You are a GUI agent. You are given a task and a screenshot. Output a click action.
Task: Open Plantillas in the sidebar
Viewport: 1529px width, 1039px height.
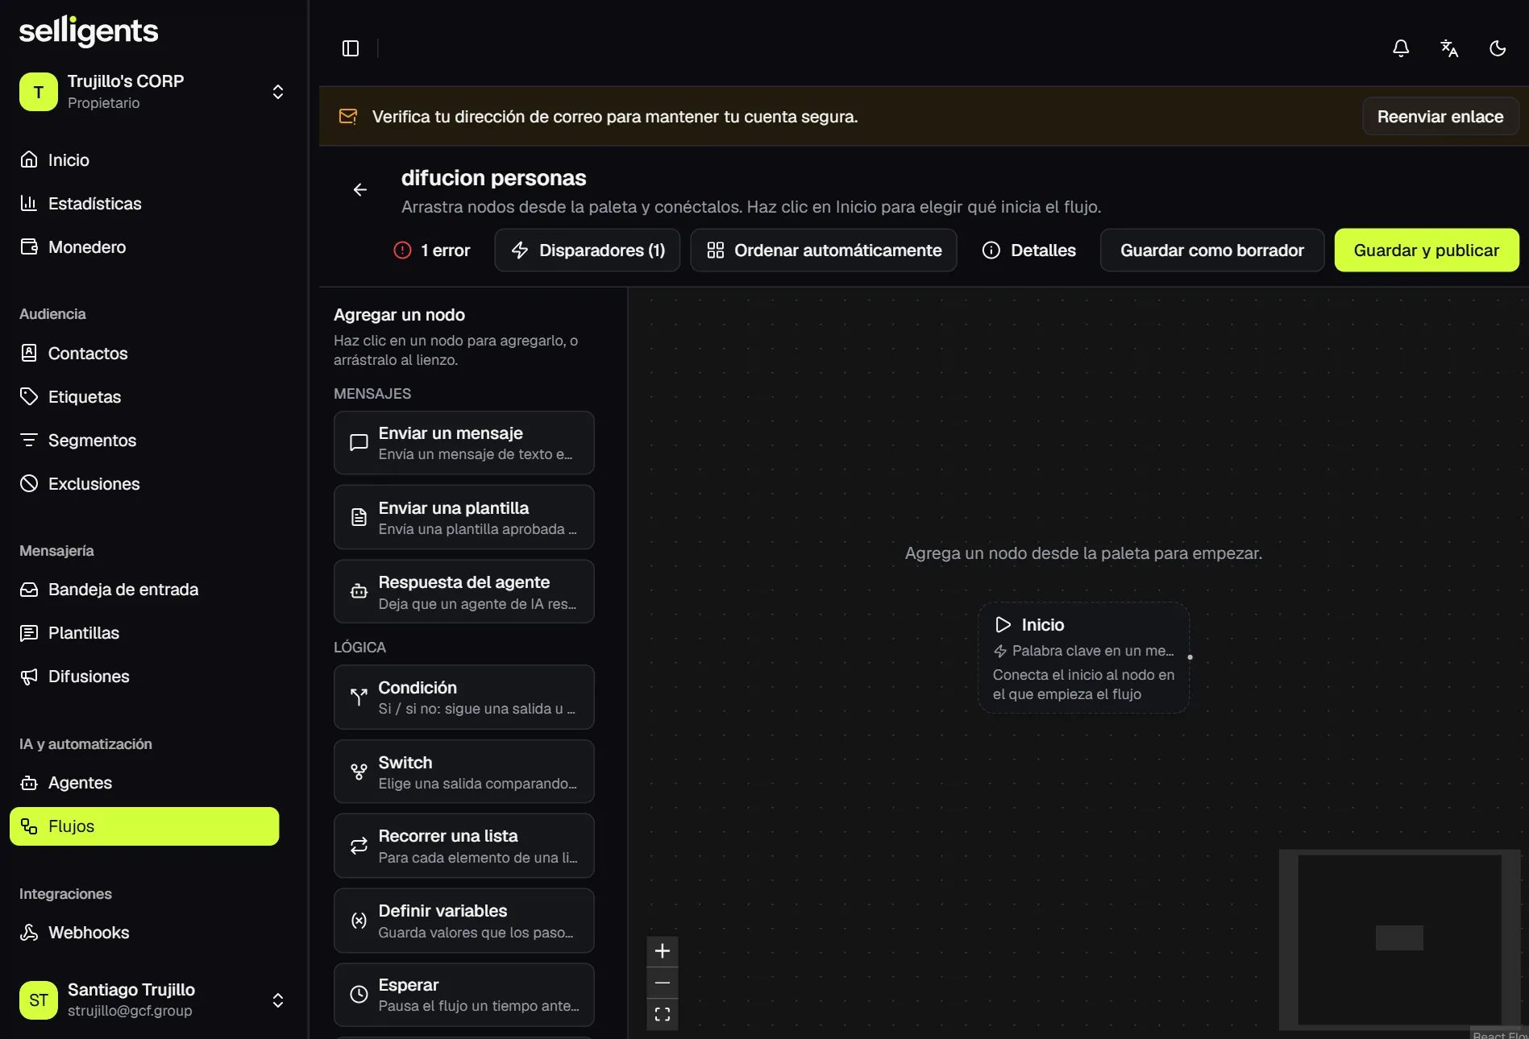pos(144,633)
